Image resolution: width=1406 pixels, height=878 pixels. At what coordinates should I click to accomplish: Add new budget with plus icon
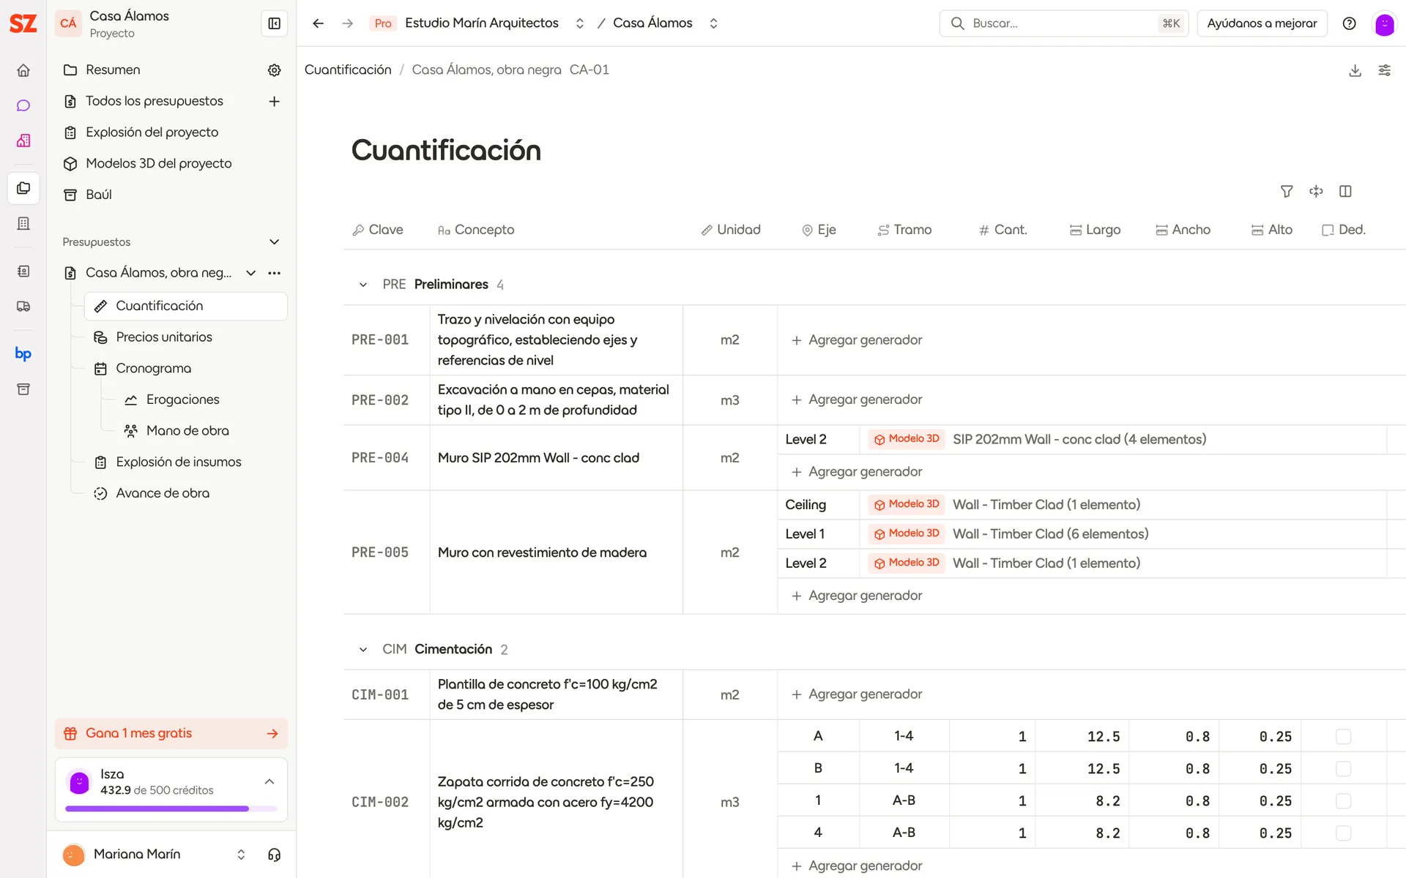point(274,102)
